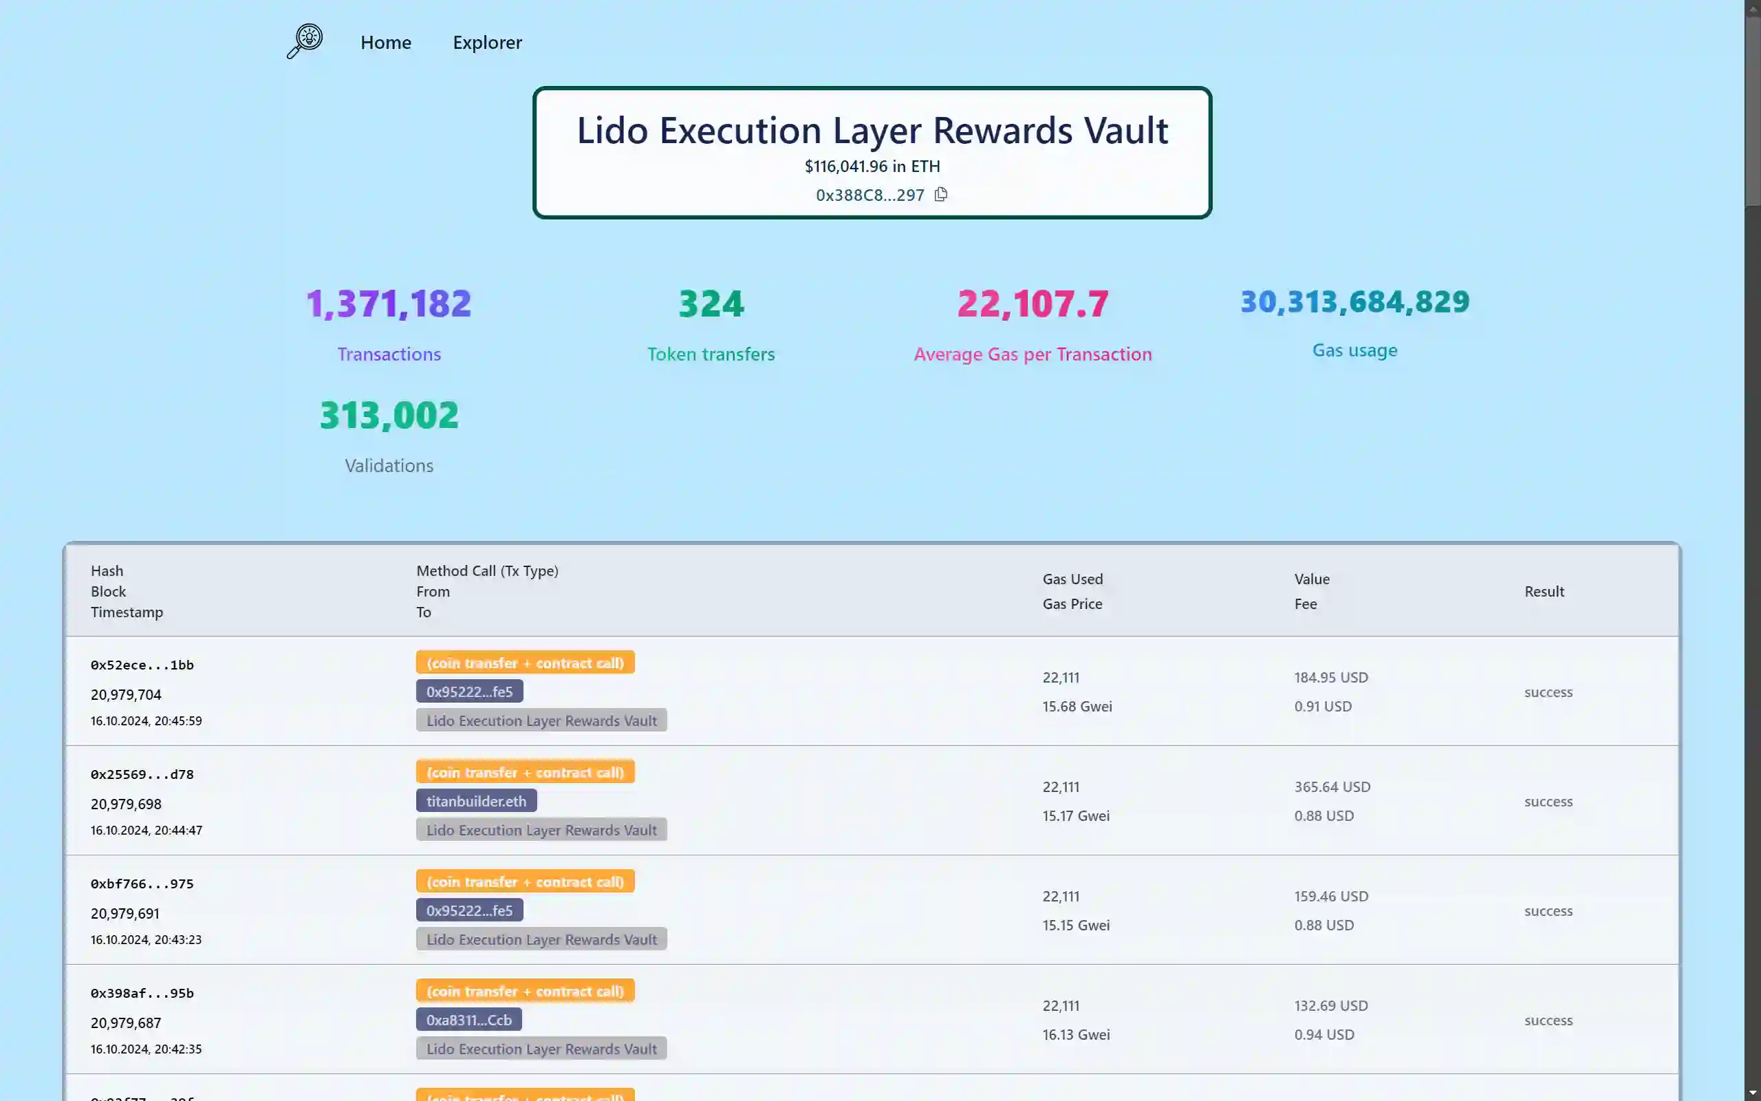Open transaction hash 0x52ece...1bb

pyautogui.click(x=142, y=665)
